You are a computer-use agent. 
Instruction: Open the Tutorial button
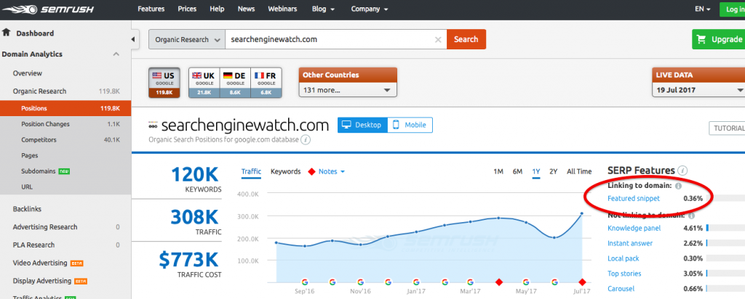tap(727, 128)
